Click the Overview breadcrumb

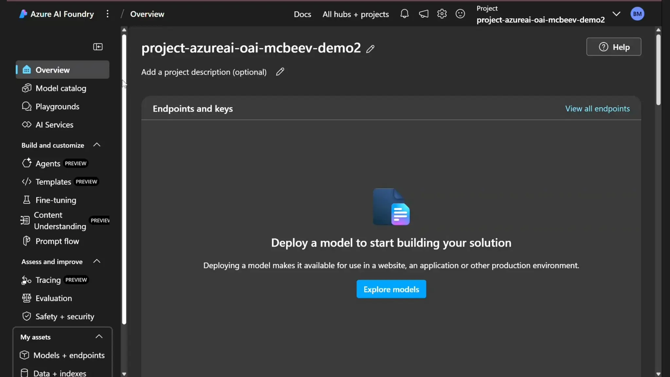tap(147, 14)
